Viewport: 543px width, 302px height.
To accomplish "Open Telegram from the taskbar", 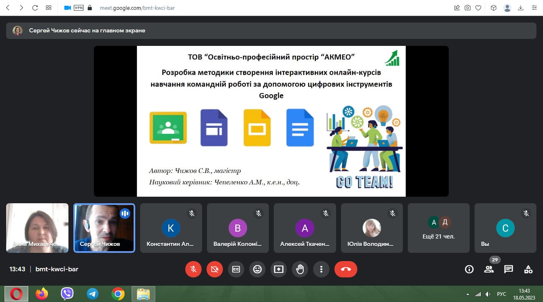I will (x=93, y=294).
